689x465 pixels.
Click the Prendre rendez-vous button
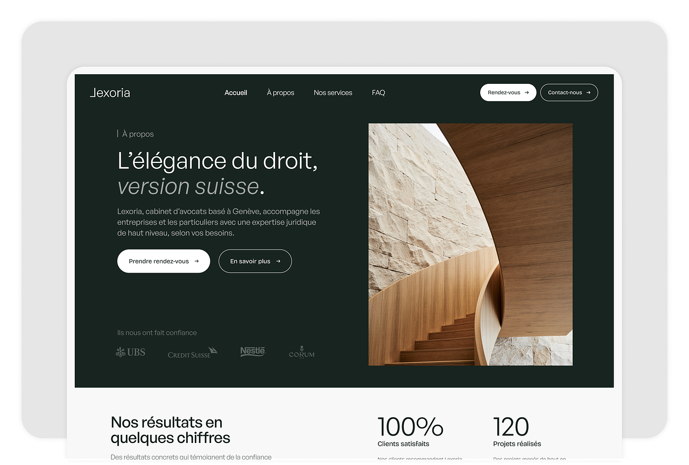(x=159, y=261)
